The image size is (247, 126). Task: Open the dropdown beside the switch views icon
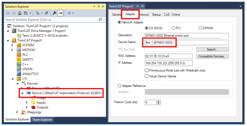click(x=30, y=13)
